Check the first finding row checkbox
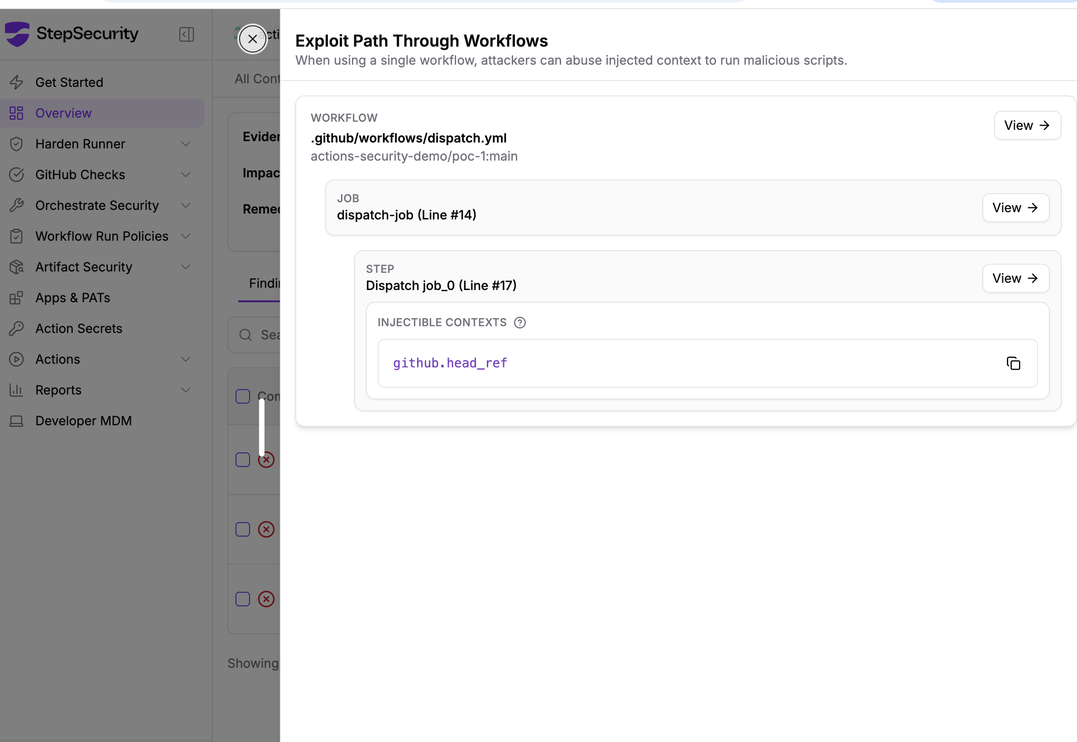Screen dimensions: 1077x742 pos(242,460)
